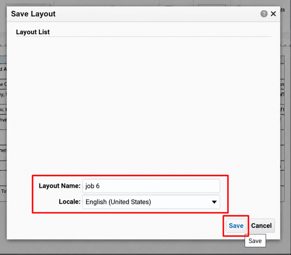This screenshot has width=291, height=255.
Task: Close the Save Layout dialog
Action: [x=273, y=14]
